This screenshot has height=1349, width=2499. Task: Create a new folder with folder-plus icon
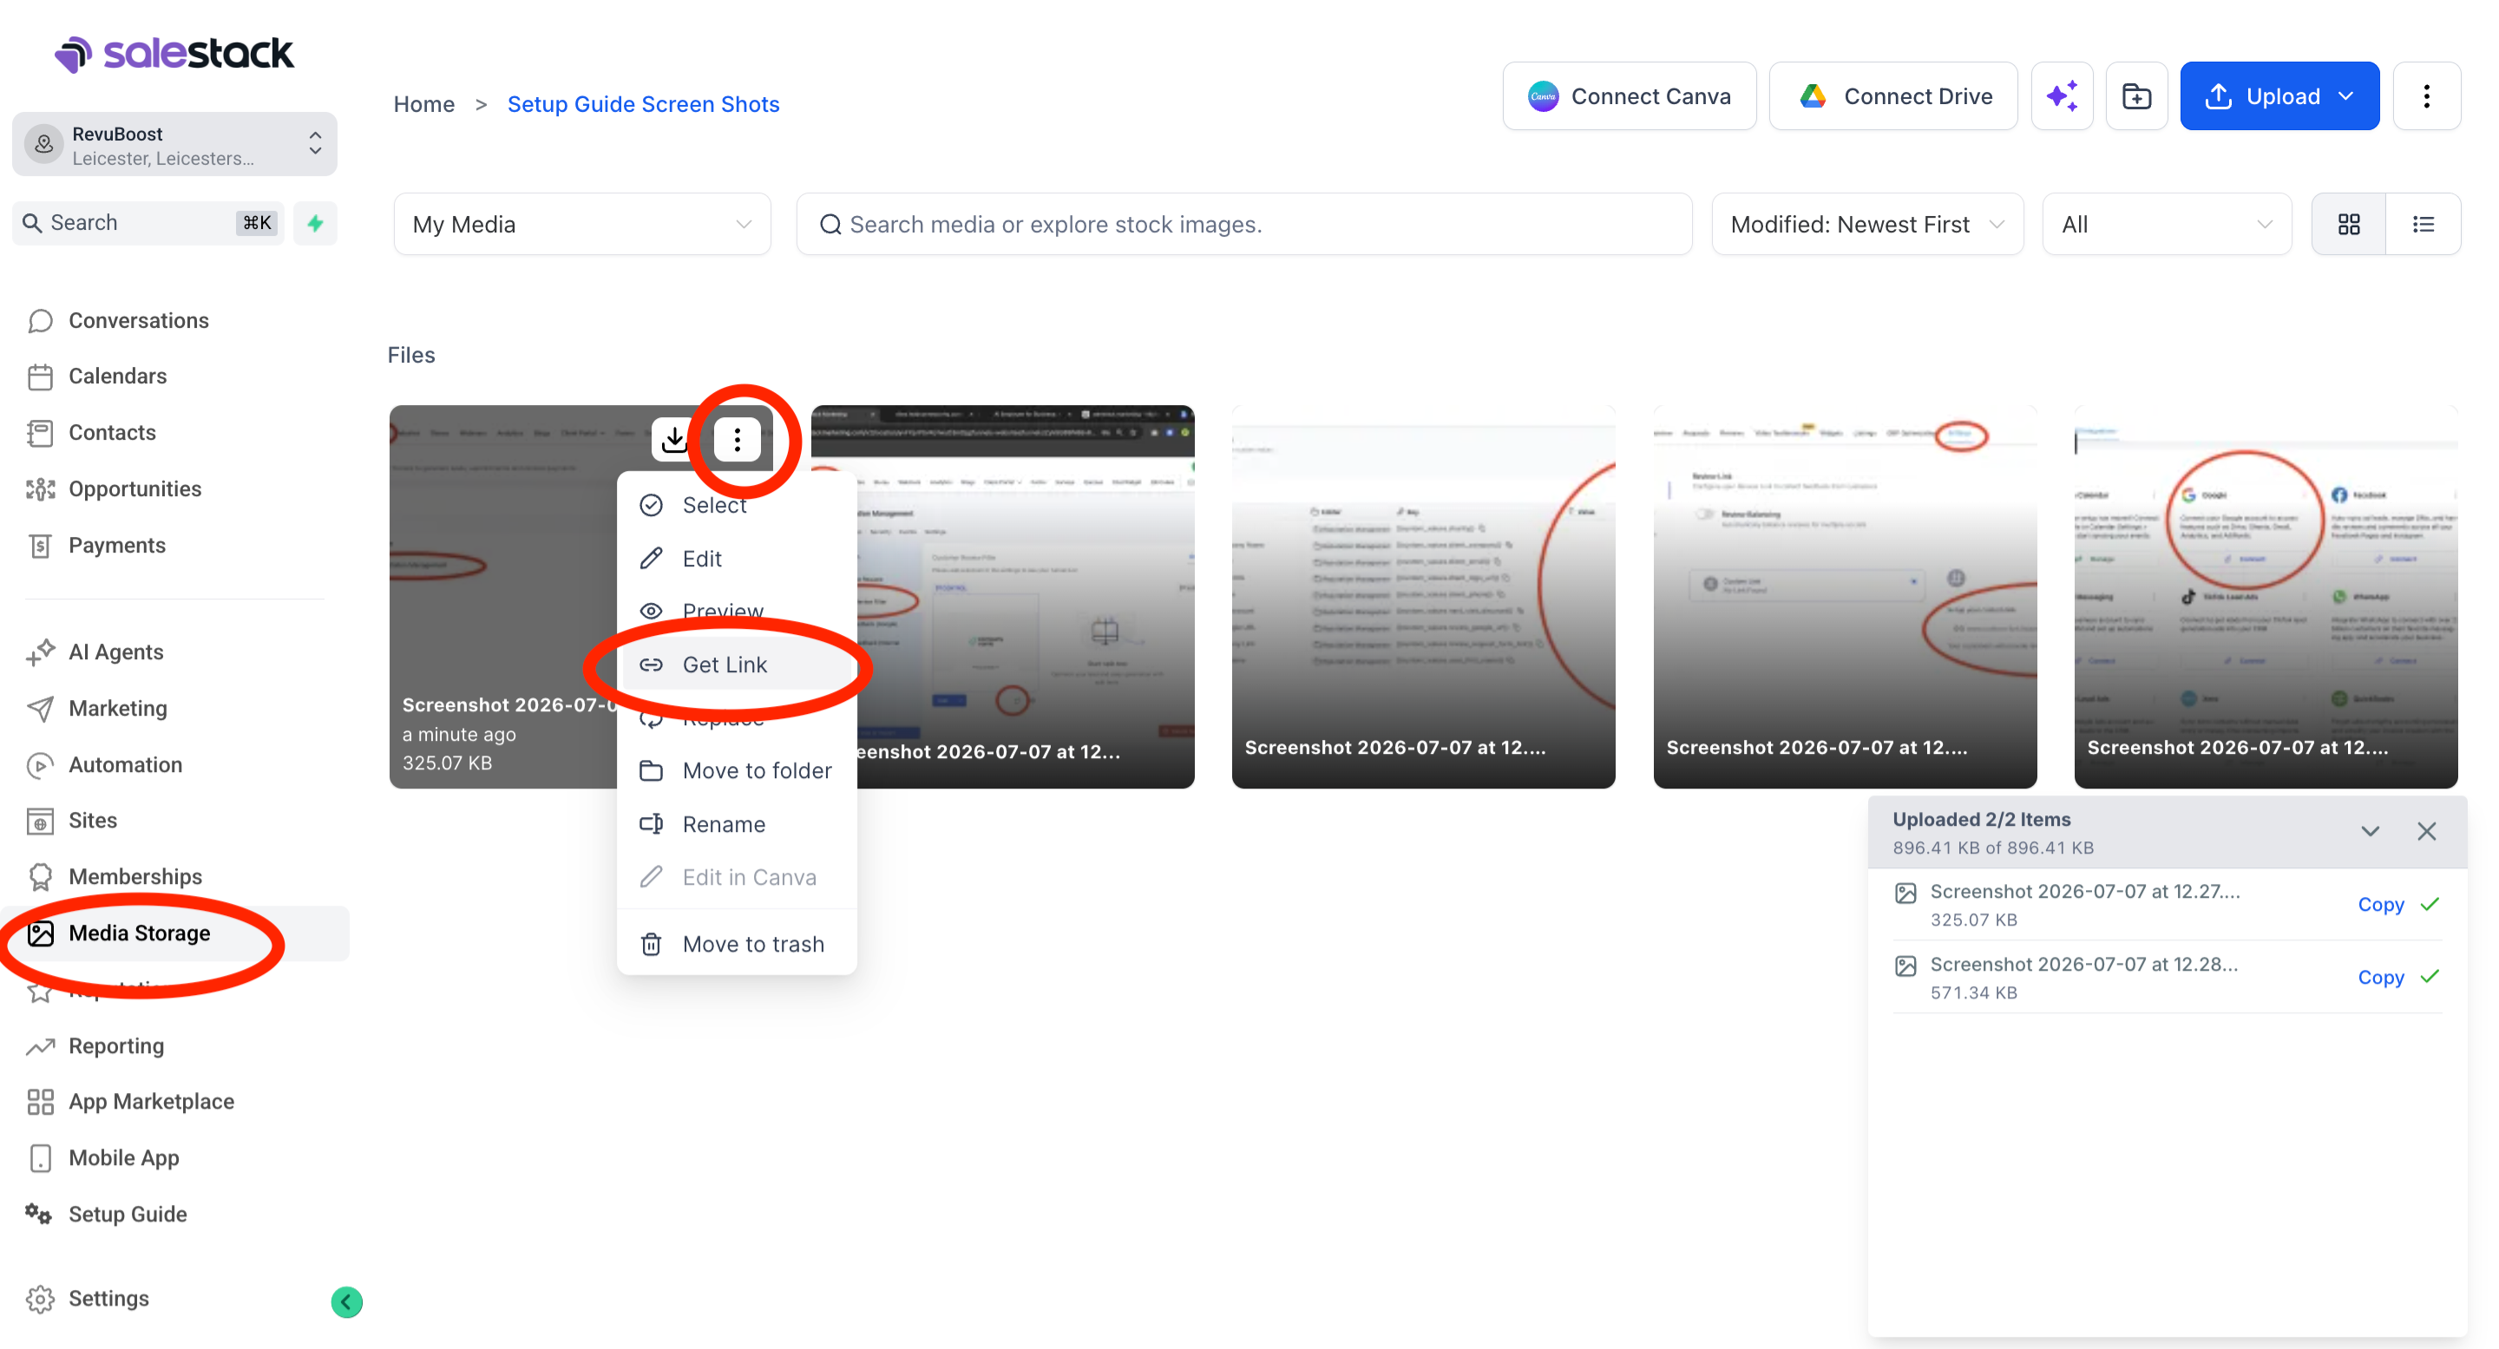[2136, 96]
